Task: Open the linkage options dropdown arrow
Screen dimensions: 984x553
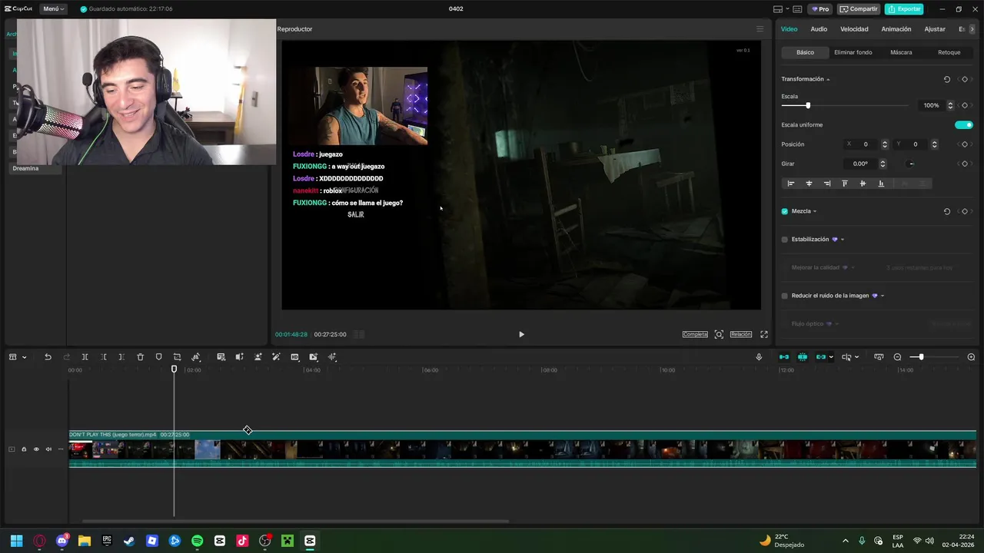Action: pos(831,357)
